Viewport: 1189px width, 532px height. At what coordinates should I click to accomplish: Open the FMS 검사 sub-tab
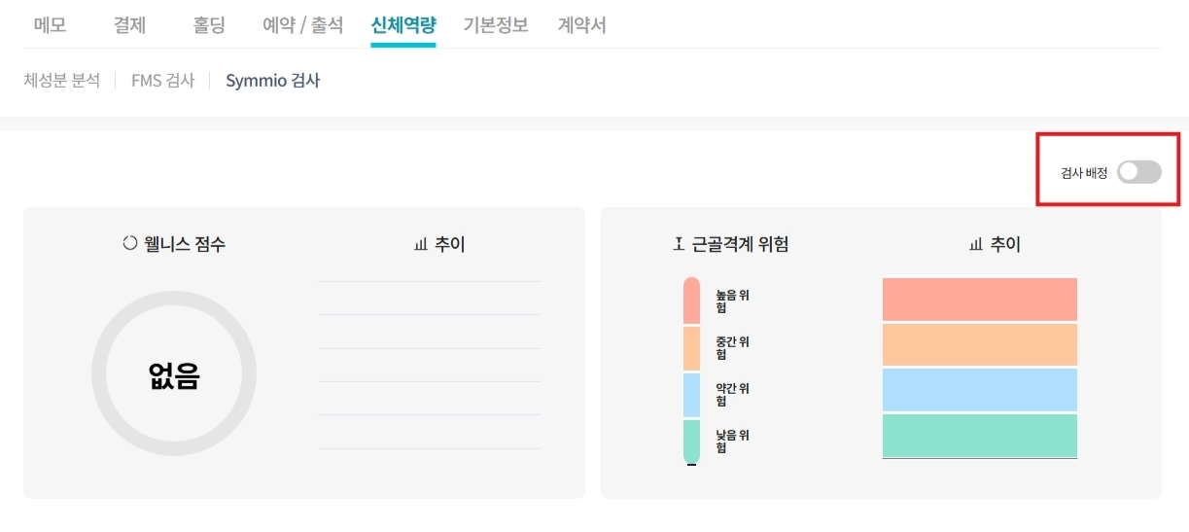(163, 81)
